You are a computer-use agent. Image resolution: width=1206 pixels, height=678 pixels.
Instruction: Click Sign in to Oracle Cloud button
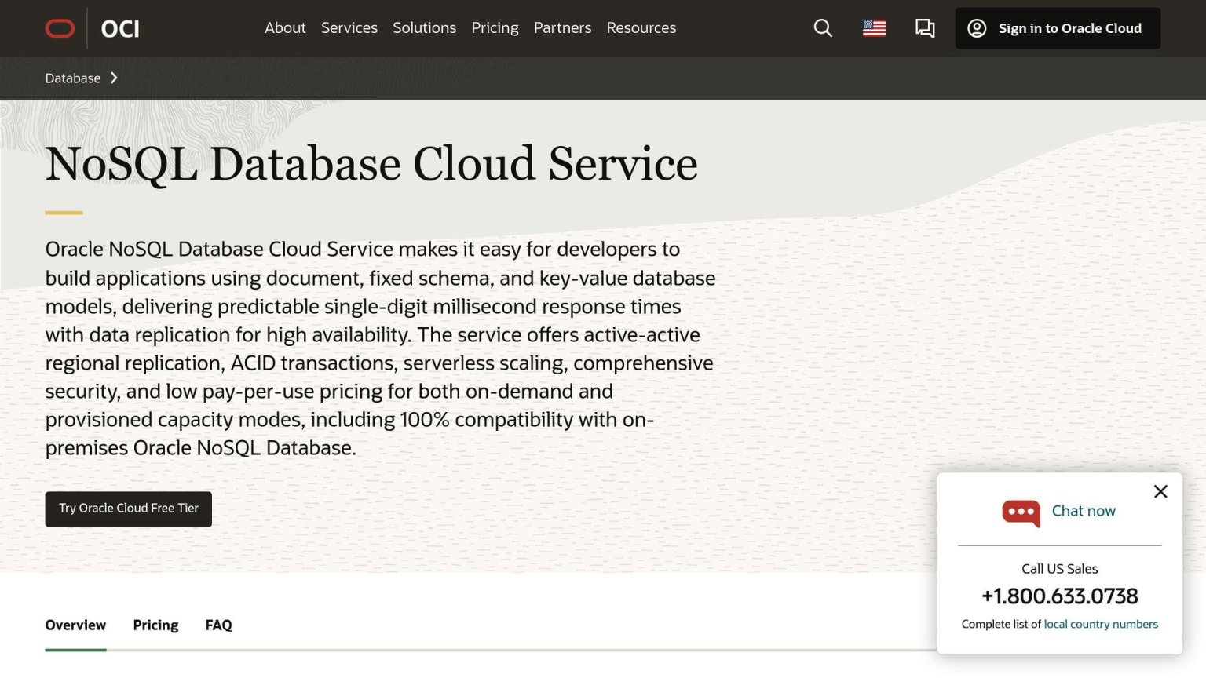tap(1058, 28)
